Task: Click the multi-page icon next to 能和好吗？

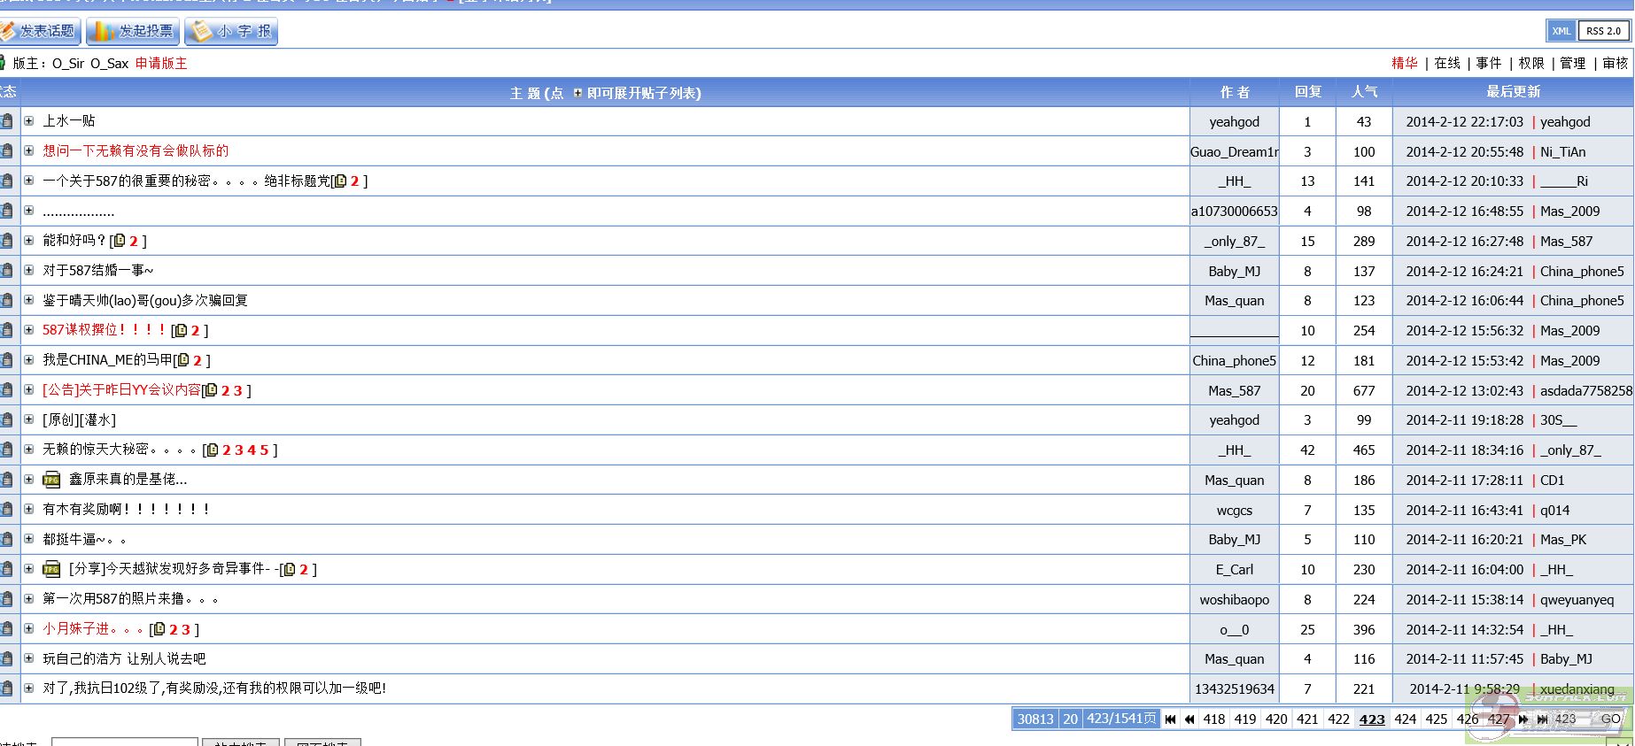Action: click(119, 241)
